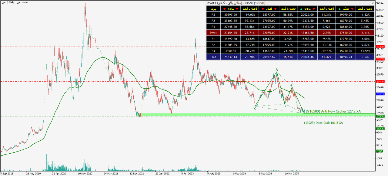
Task: Click the red down arrow beside ماهانه header
Action: [314, 9]
